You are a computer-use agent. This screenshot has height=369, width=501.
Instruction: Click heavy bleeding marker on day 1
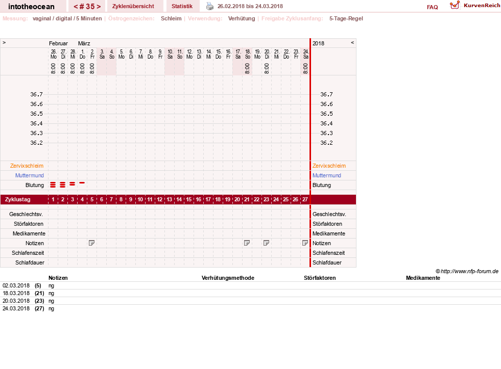click(x=53, y=184)
